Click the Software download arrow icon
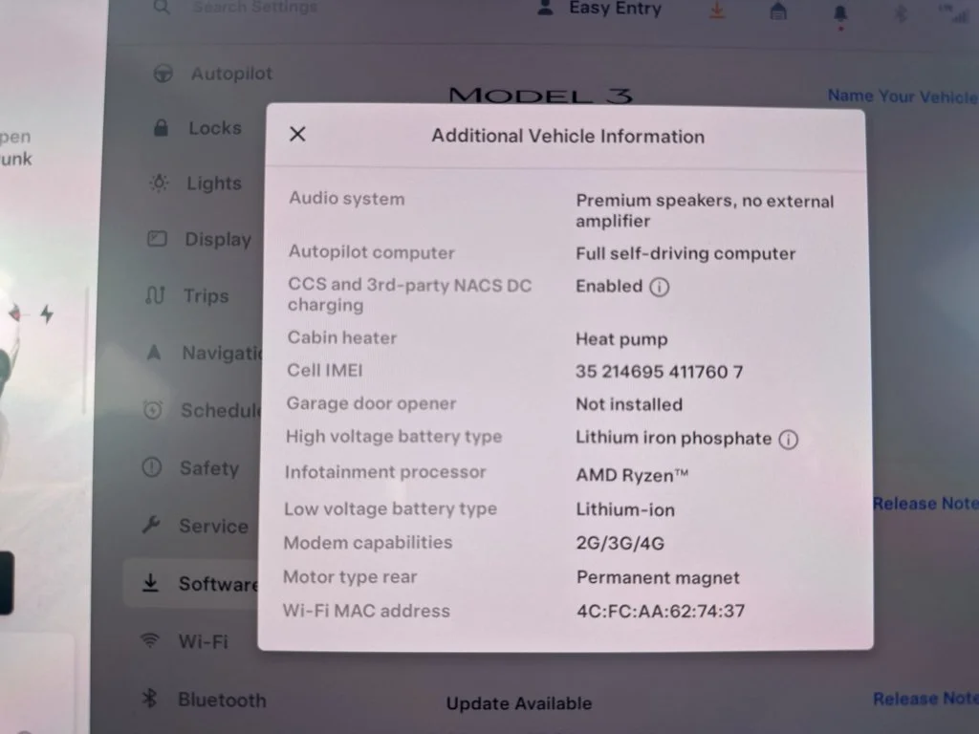This screenshot has height=734, width=979. coord(150,583)
